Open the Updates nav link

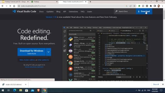click(50, 12)
